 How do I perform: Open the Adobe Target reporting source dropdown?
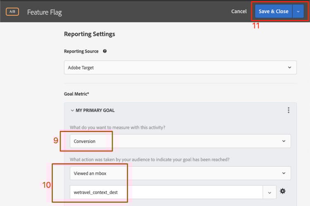coord(180,68)
